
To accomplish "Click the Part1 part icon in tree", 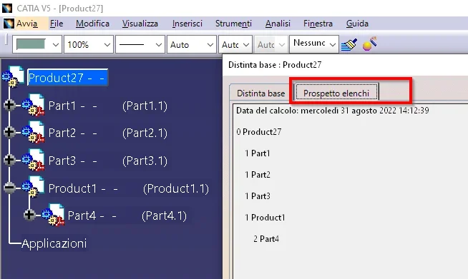I will coord(34,105).
